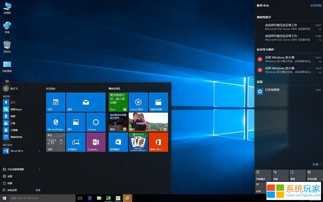Open the 此电脑 (This PC) desktop icon
The image size is (323, 202).
7,8
